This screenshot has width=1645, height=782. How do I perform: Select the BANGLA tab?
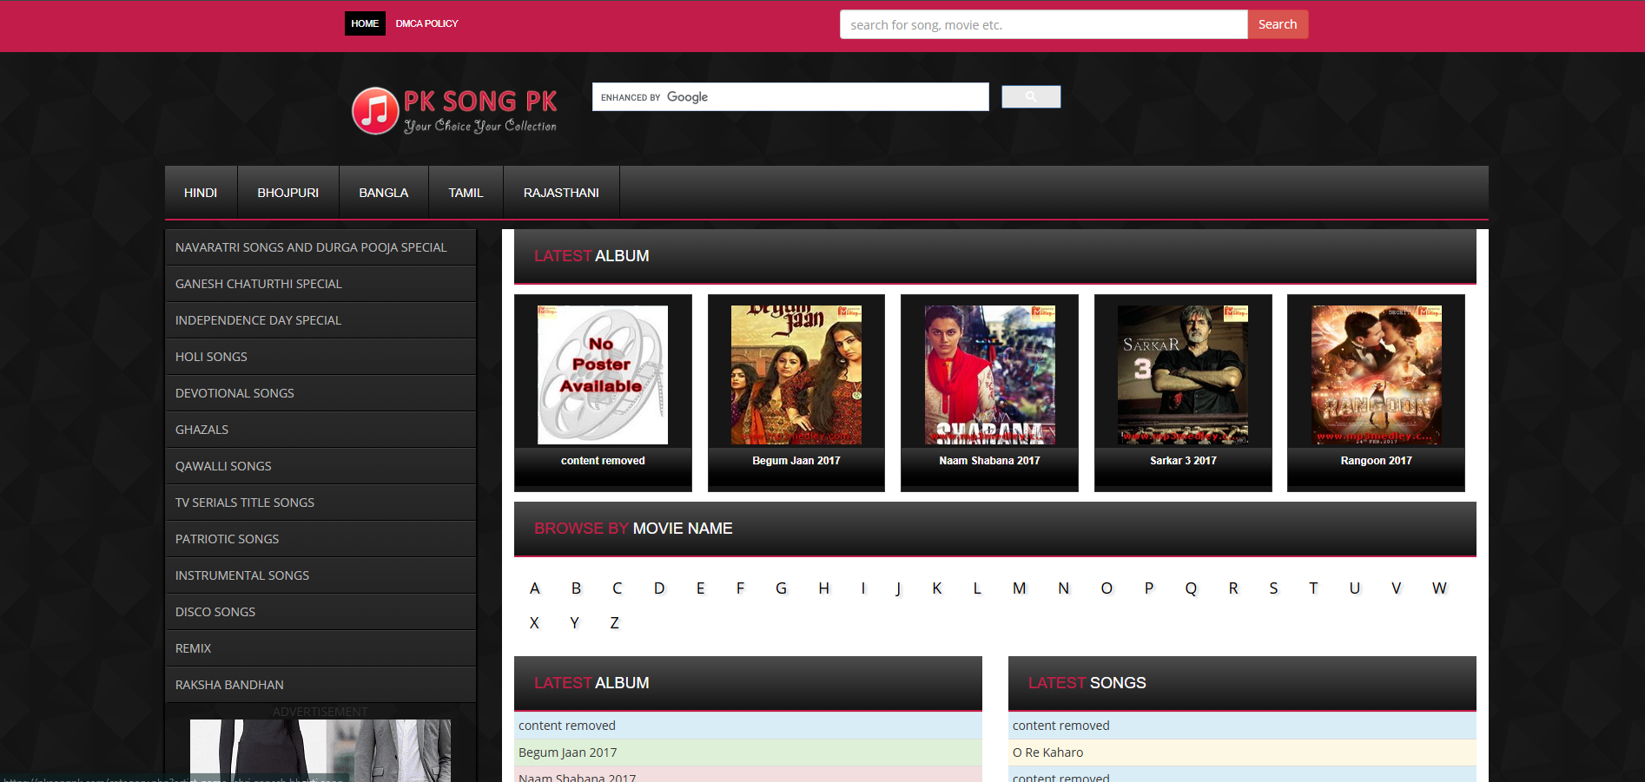[x=384, y=193]
